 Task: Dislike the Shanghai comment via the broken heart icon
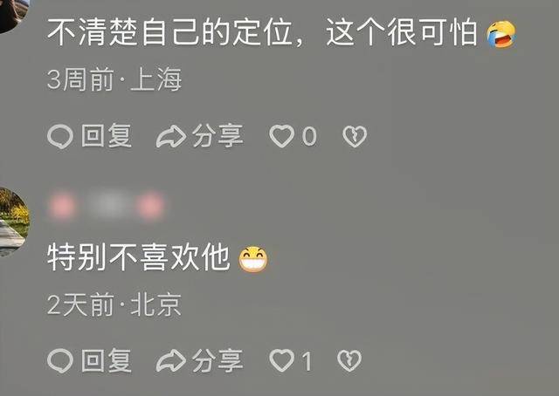click(x=355, y=136)
